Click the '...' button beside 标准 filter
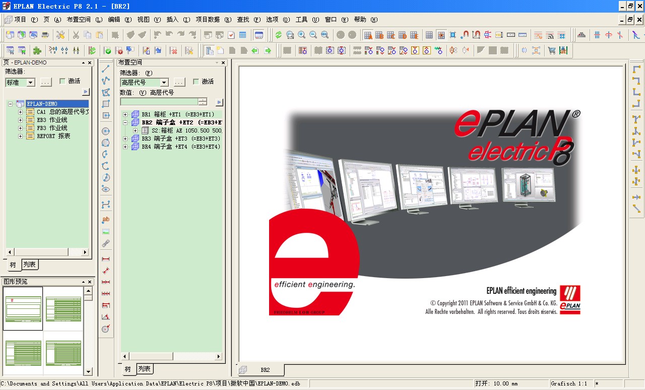 click(x=45, y=82)
